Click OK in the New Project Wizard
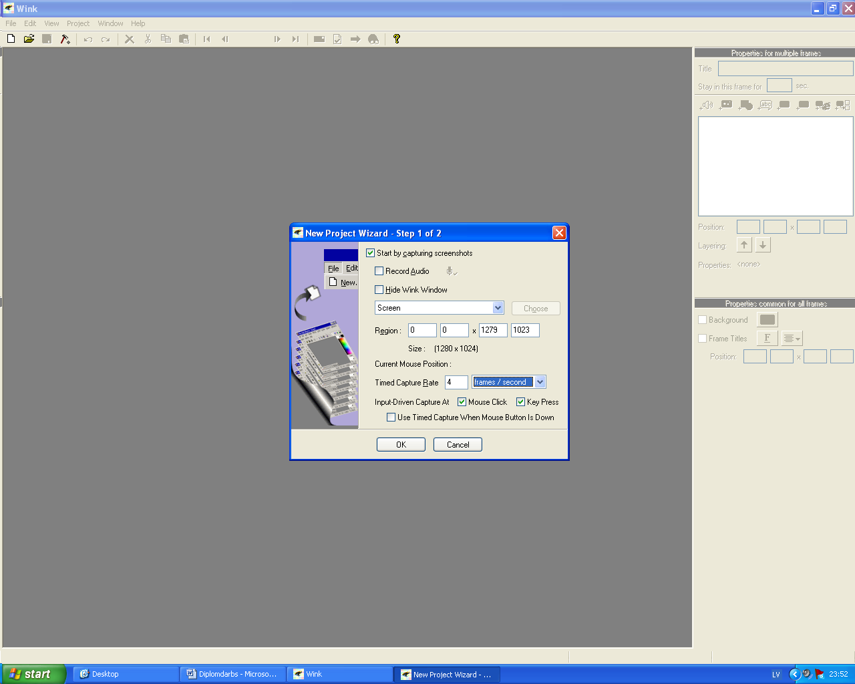This screenshot has height=684, width=855. pyautogui.click(x=401, y=445)
